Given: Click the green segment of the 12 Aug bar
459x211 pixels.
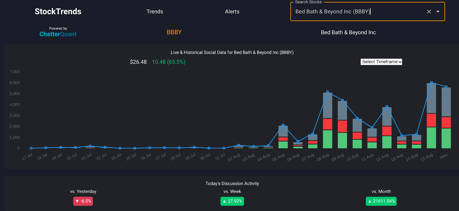Looking at the screenshot, I should click(387, 142).
